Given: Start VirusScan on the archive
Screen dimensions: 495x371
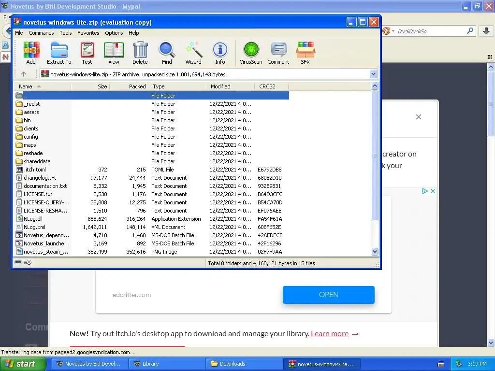Looking at the screenshot, I should (251, 53).
